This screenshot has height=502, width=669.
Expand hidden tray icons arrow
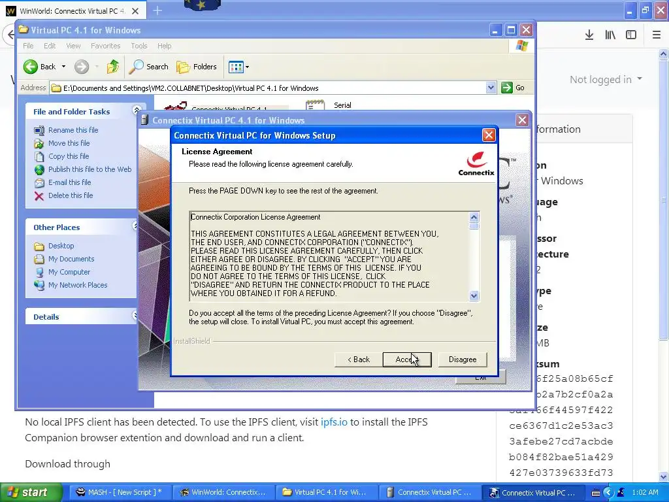pyautogui.click(x=608, y=493)
